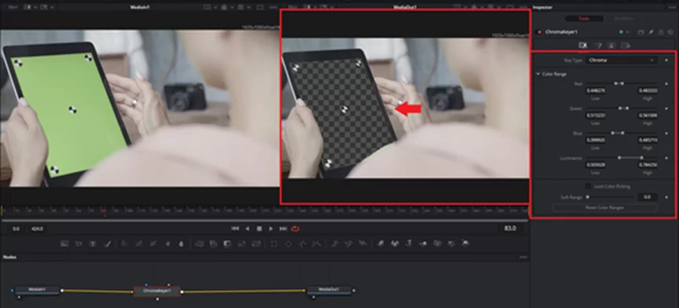Switch to the Tools tab in Inspector
Screen dimensions: 679x308
pos(584,19)
